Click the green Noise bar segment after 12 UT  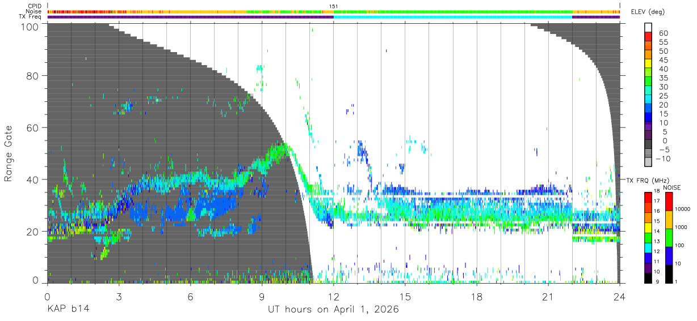tap(454, 11)
